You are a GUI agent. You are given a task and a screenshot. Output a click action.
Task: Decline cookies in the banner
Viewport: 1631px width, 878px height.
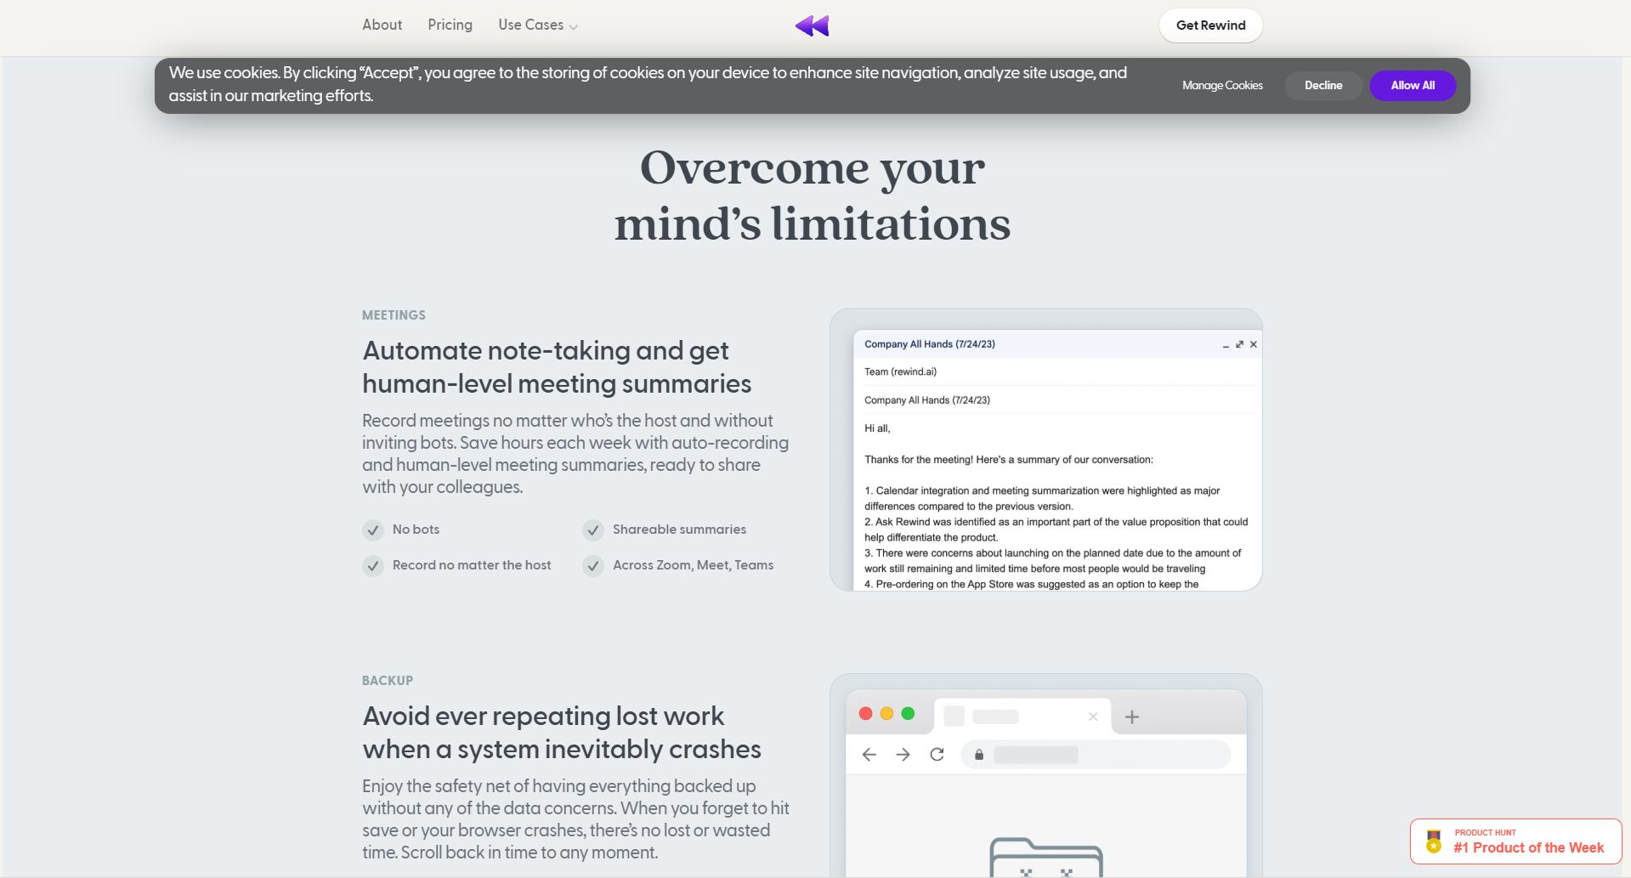[1323, 86]
